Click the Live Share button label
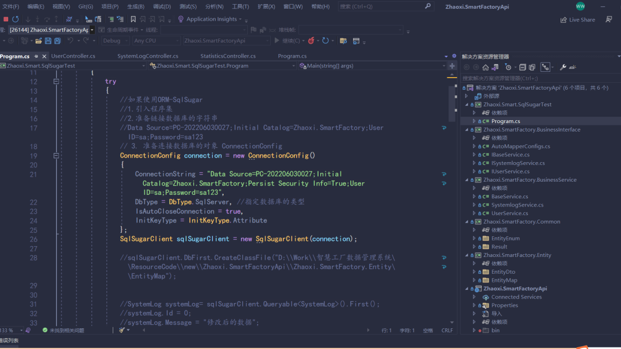The image size is (621, 349). click(x=582, y=20)
